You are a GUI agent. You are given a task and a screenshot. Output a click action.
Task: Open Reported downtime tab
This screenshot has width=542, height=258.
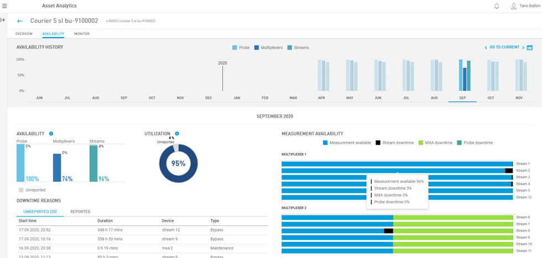[x=80, y=212]
